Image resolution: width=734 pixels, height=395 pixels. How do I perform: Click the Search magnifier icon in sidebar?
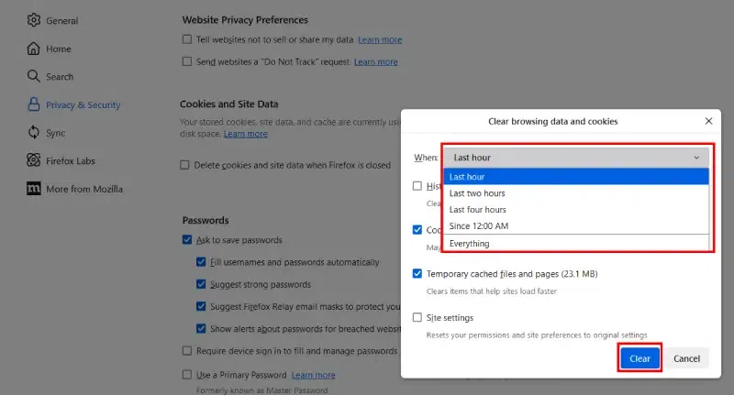[x=34, y=77]
